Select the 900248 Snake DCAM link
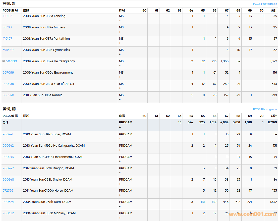The image size is (279, 221). tap(8, 180)
